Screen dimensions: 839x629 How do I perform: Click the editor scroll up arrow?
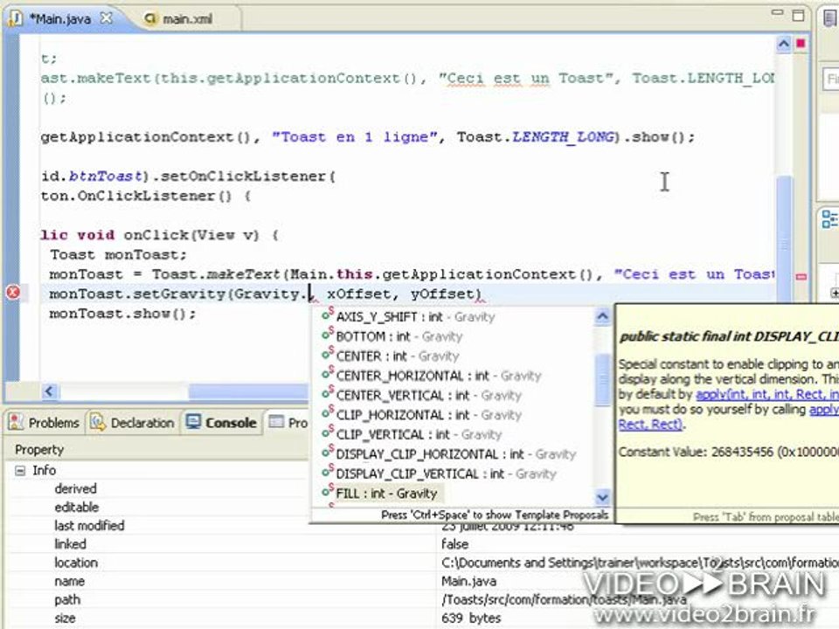(783, 44)
